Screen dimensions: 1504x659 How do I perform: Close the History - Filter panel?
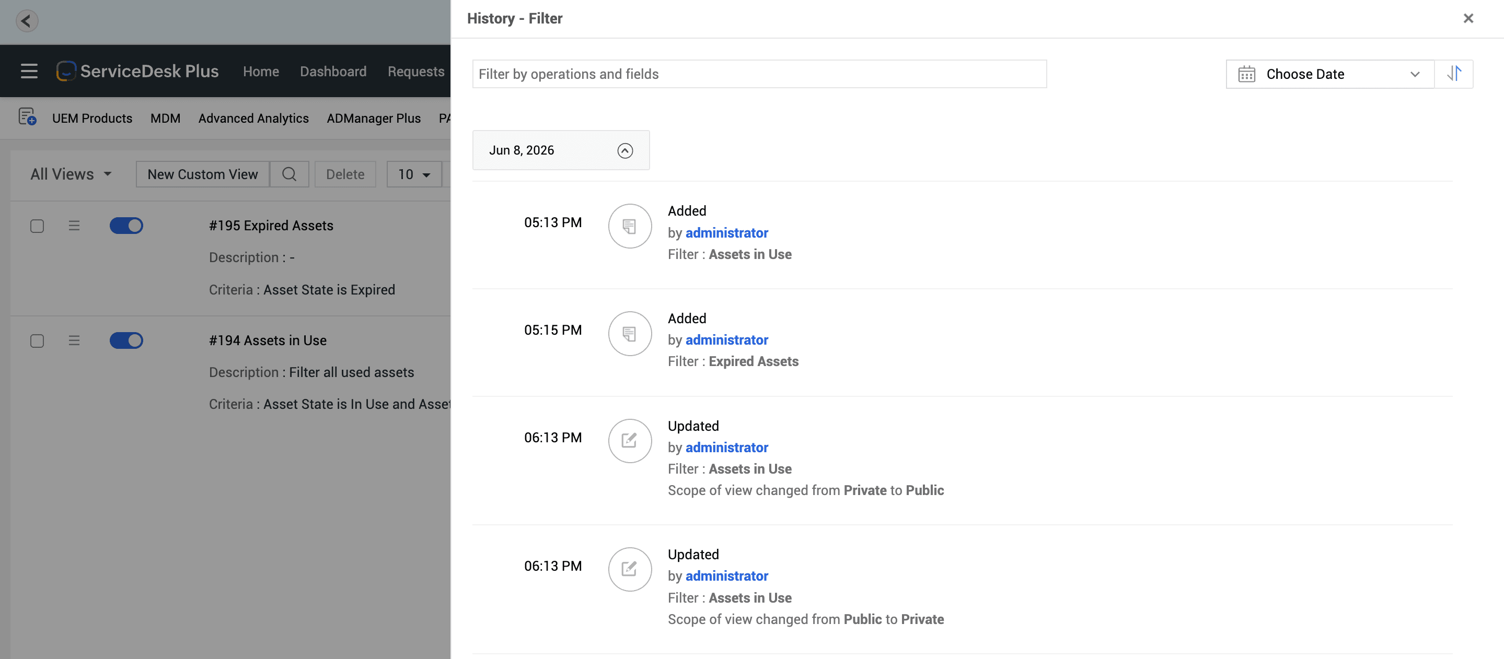pos(1468,19)
